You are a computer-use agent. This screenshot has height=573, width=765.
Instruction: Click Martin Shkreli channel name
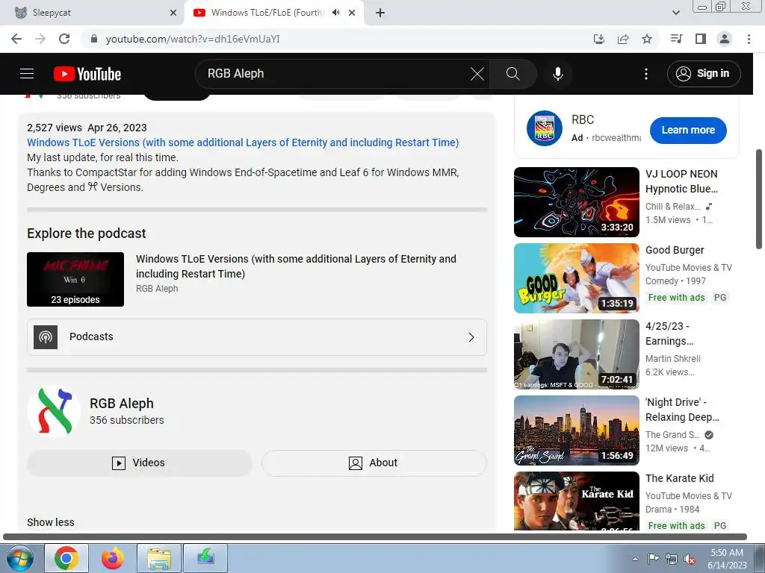(672, 359)
